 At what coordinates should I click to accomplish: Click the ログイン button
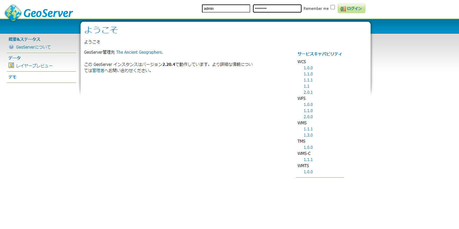click(352, 8)
